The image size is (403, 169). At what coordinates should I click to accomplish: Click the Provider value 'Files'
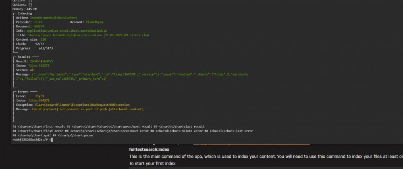(x=38, y=22)
